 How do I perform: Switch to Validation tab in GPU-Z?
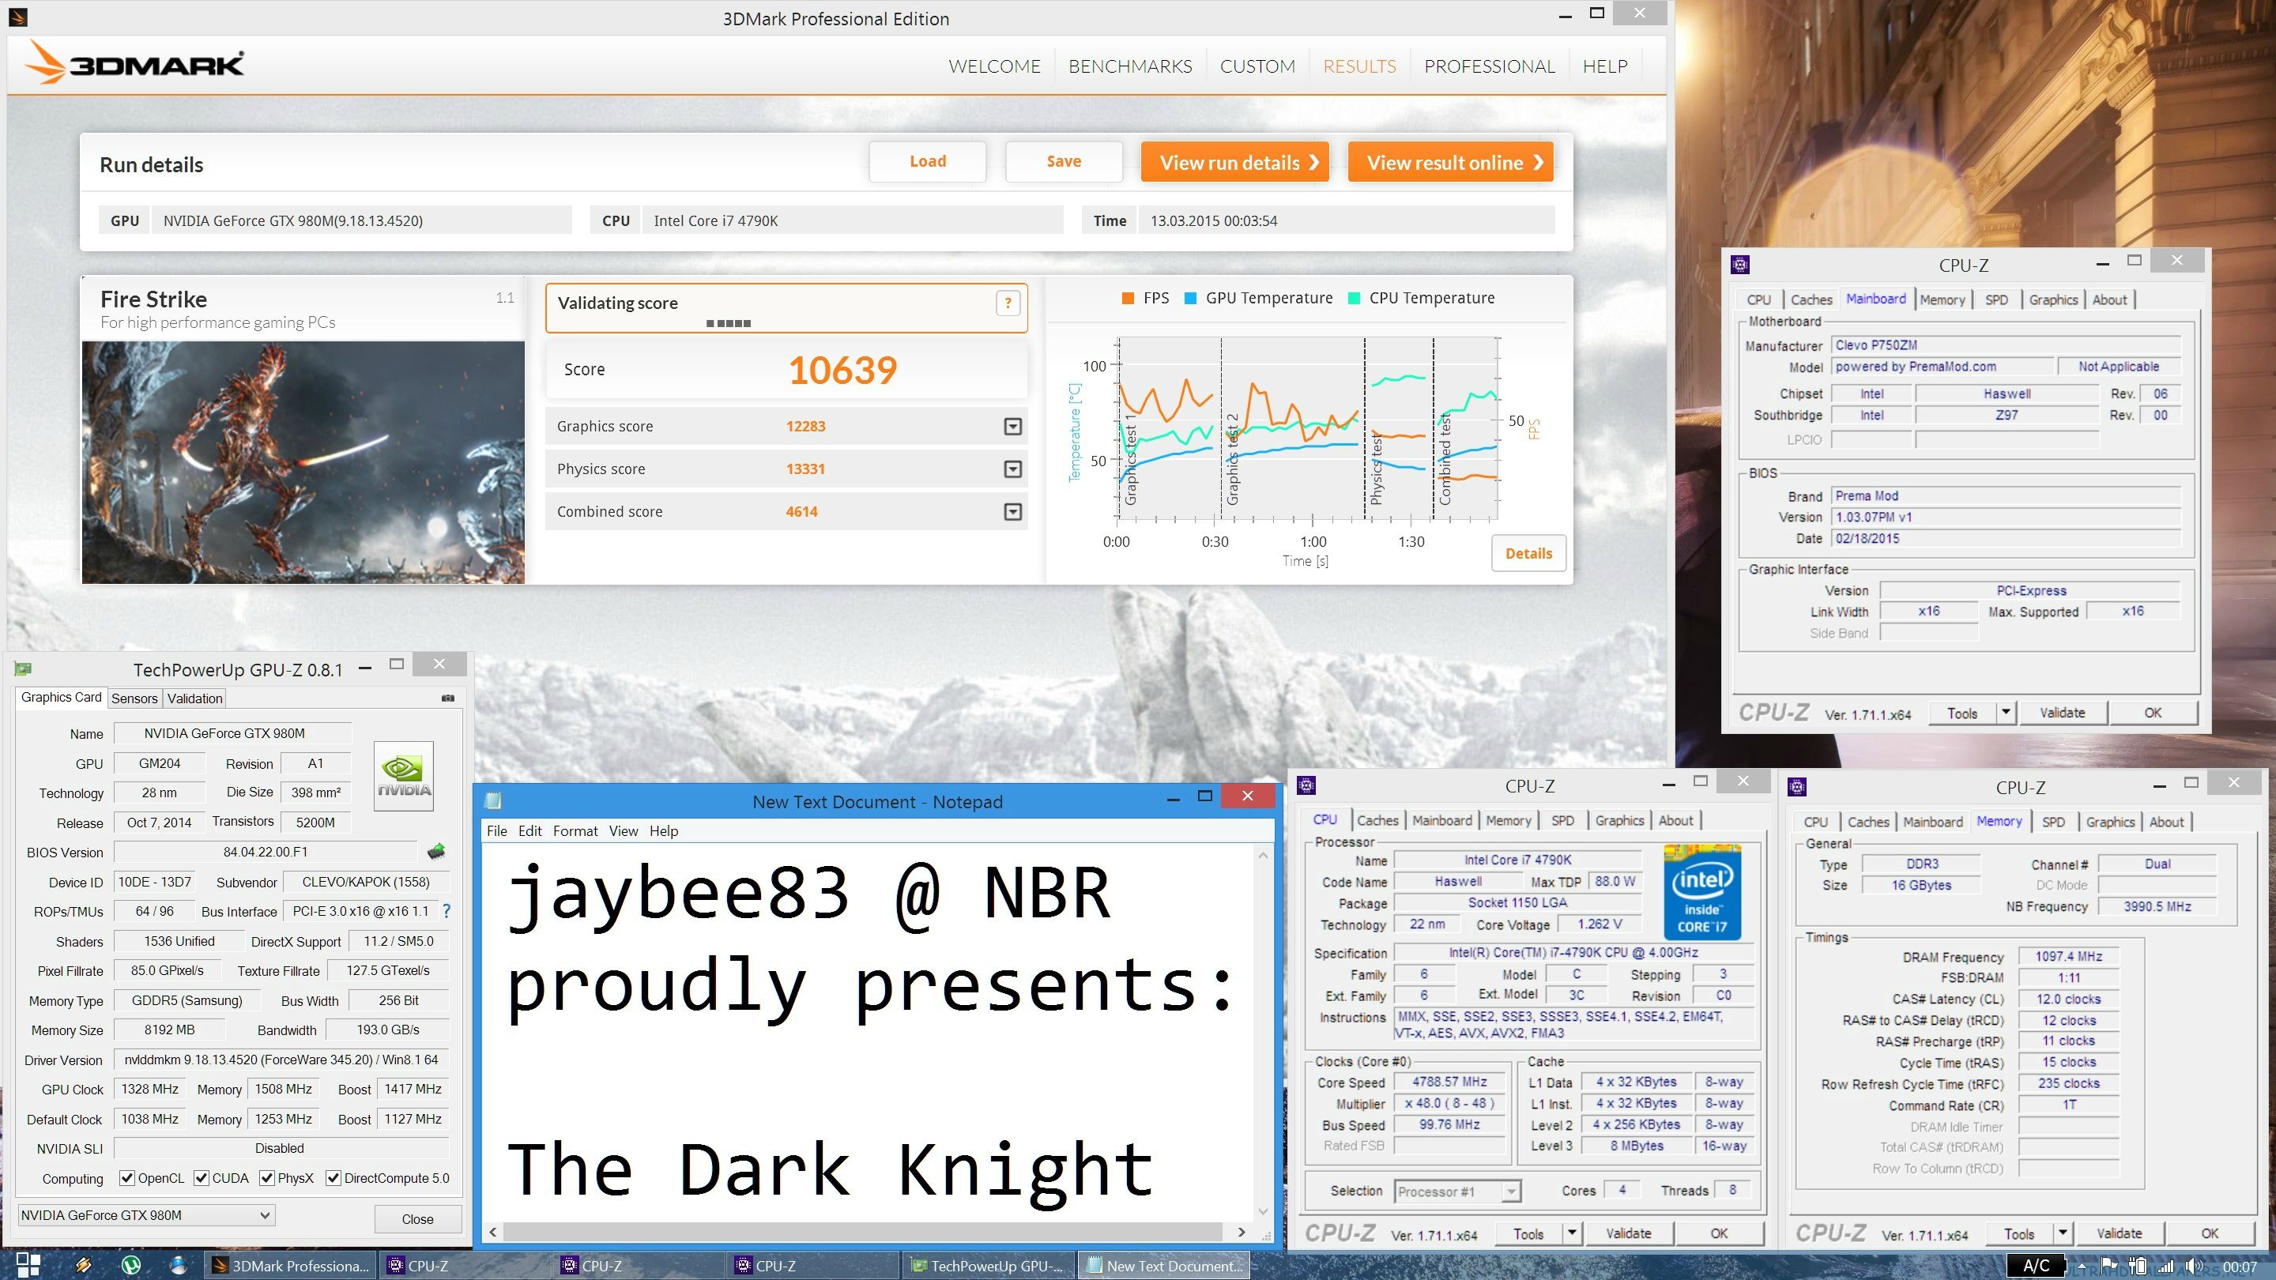(194, 698)
